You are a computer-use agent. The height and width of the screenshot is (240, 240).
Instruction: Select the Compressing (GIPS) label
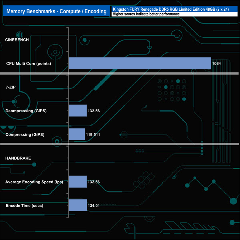pyautogui.click(x=25, y=134)
